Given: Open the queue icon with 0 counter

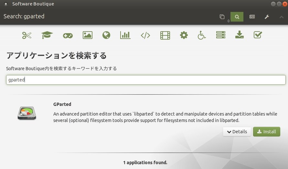Looking at the screenshot, I should [222, 17].
